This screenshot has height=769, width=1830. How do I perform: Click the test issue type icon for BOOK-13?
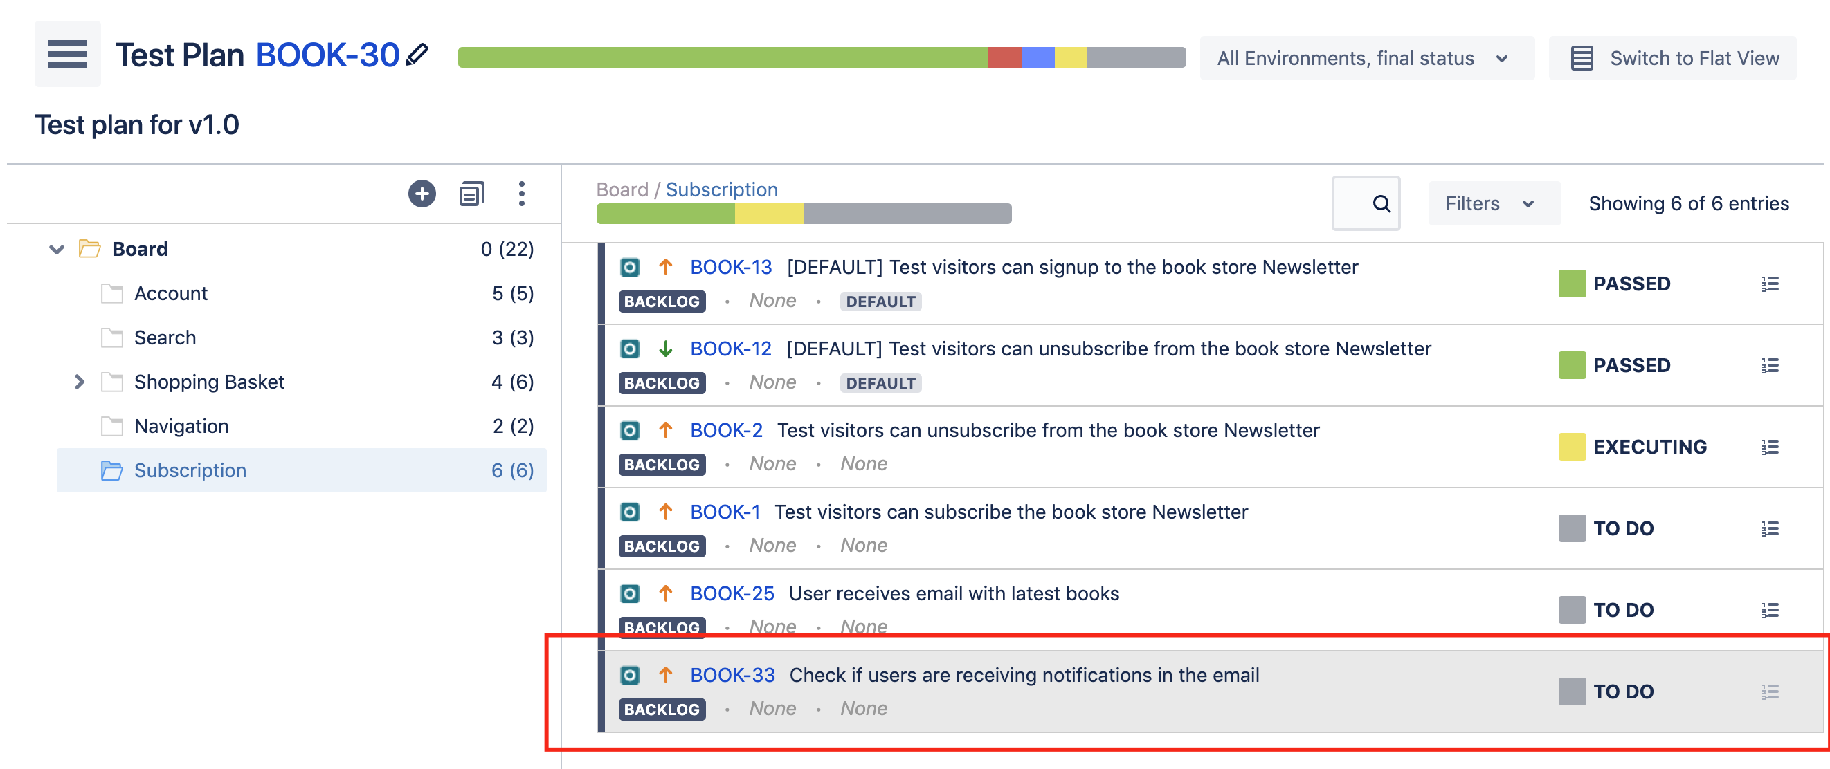(629, 268)
